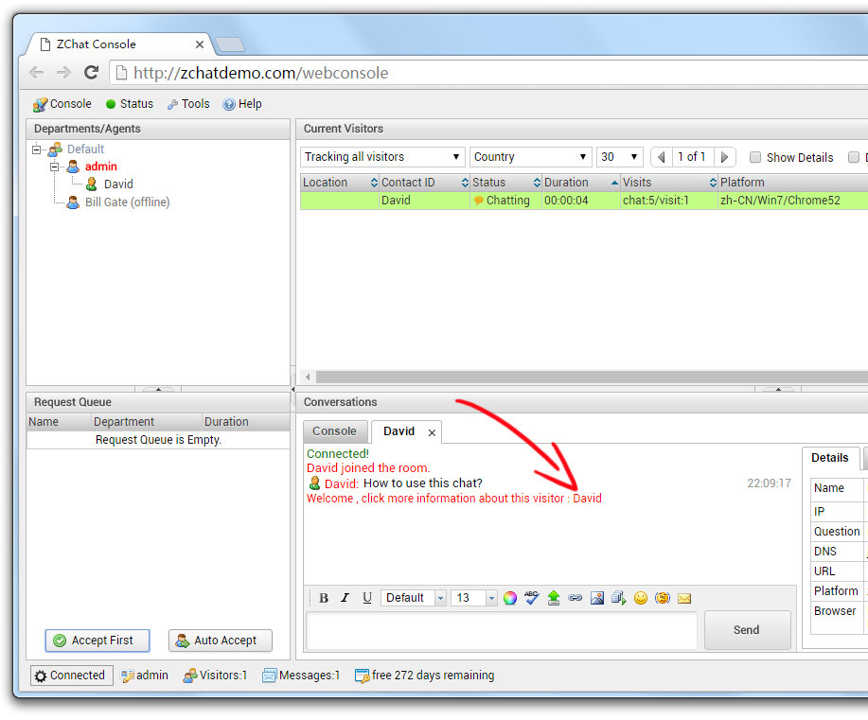Reload the page with the refresh button

pyautogui.click(x=91, y=73)
